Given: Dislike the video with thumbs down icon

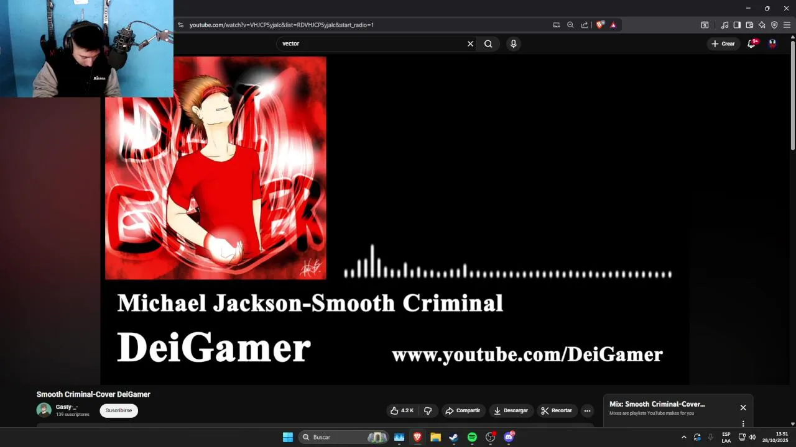Looking at the screenshot, I should pyautogui.click(x=428, y=410).
